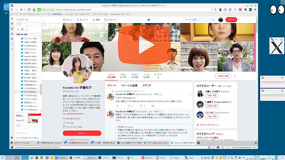The height and width of the screenshot is (160, 285).
Task: Open the Twitter web panel in sidebar
Action: click(x=12, y=39)
